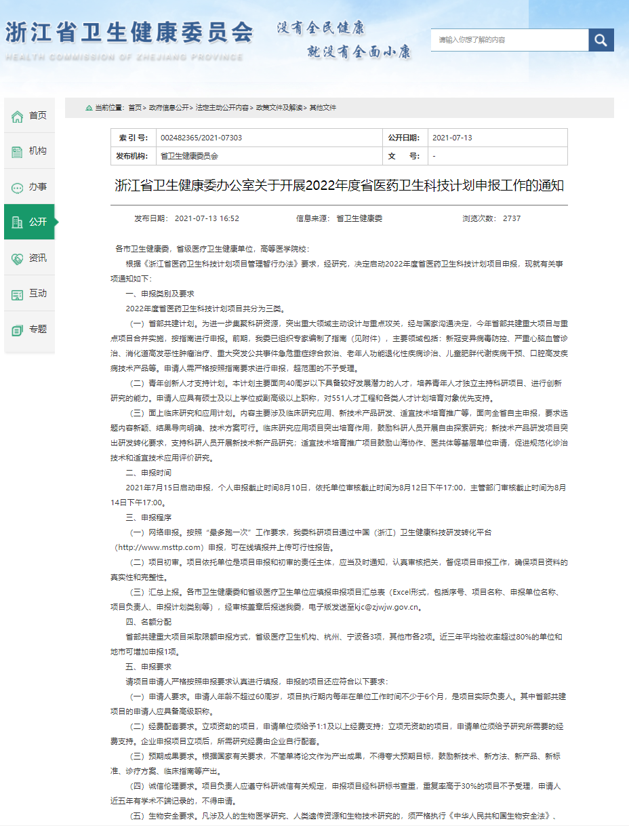Click 信息来源 value 省卫生健康委
The image size is (629, 826).
tap(359, 219)
